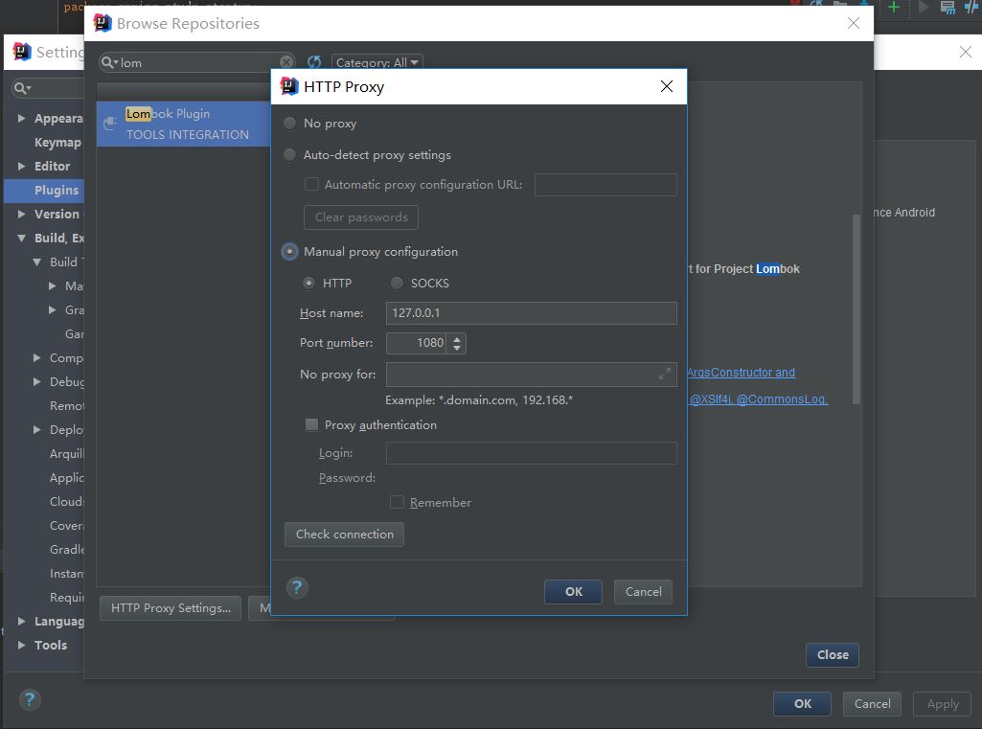Select Auto-detect proxy settings option
This screenshot has width=982, height=729.
(x=289, y=154)
